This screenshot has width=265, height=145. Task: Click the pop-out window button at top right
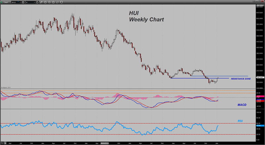click(x=254, y=1)
